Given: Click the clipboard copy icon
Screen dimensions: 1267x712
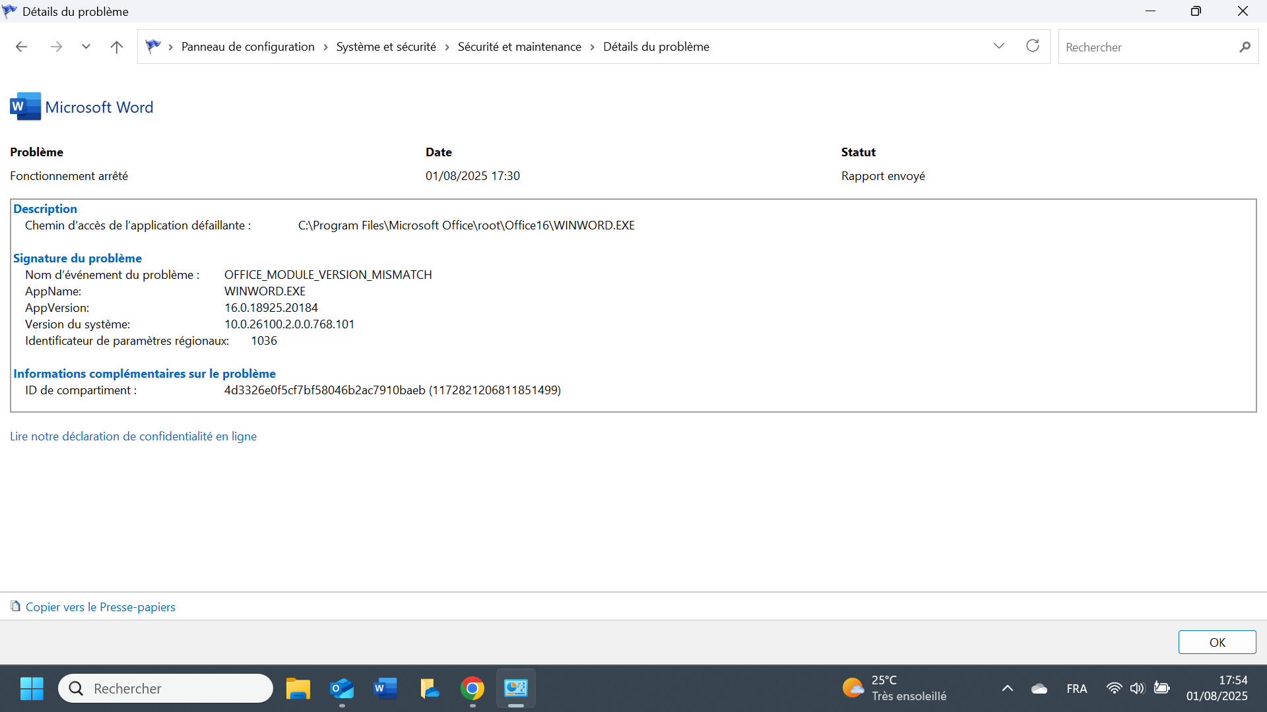Looking at the screenshot, I should coord(16,607).
